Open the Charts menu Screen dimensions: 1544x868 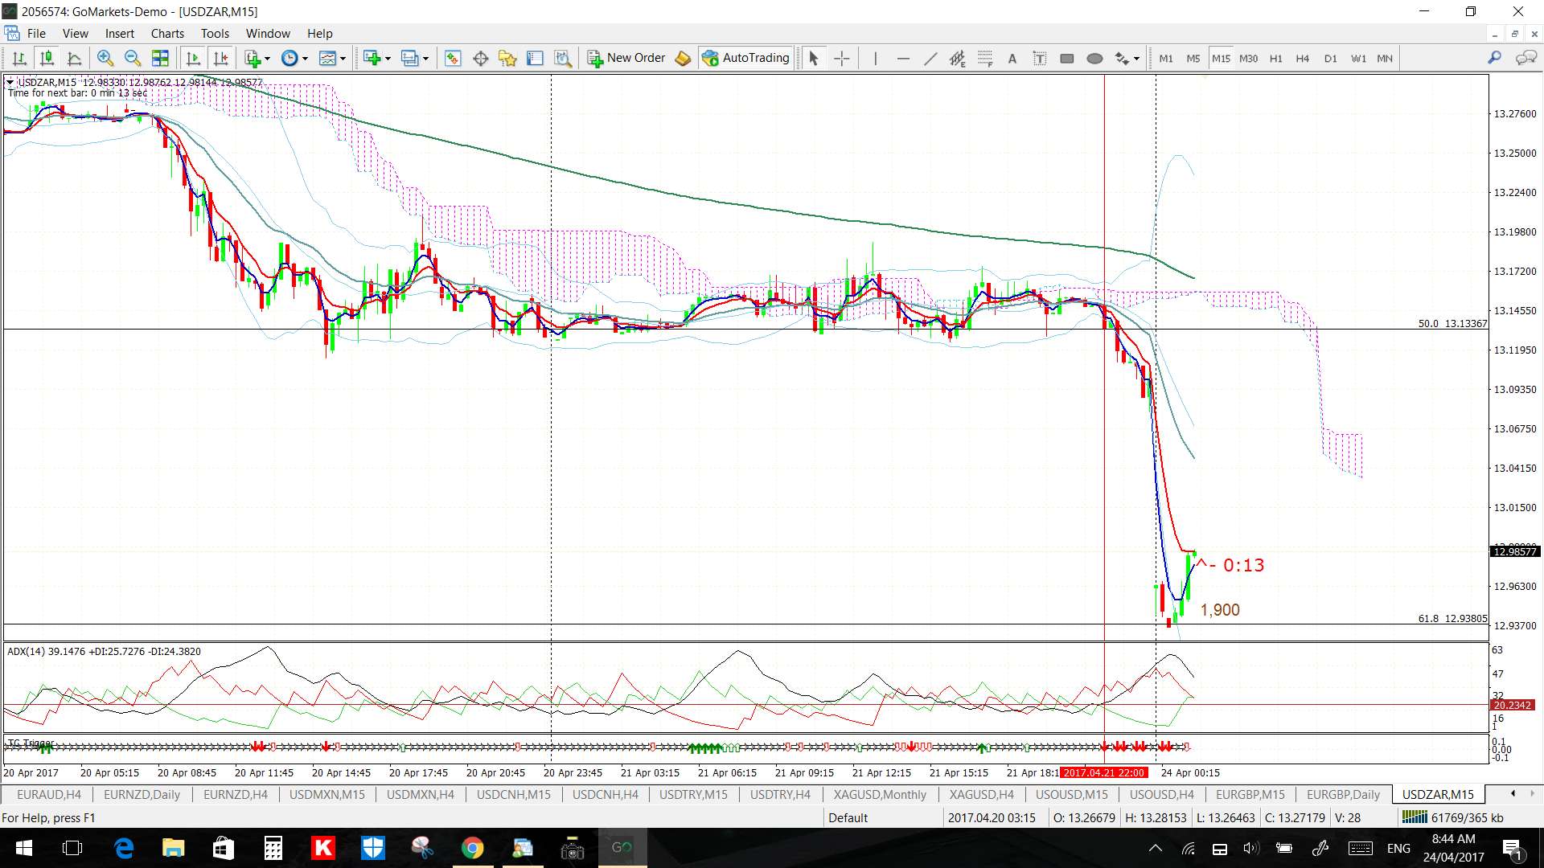[167, 33]
